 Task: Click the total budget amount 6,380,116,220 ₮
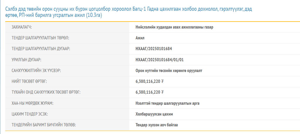coord(150,81)
